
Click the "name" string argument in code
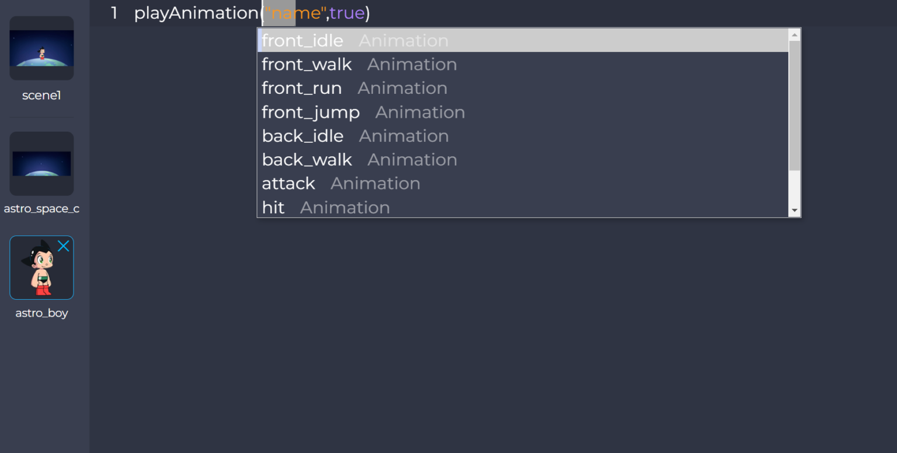(x=295, y=13)
